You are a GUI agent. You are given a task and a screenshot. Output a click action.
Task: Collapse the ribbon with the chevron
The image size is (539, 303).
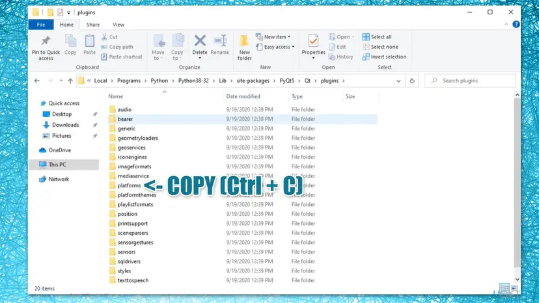click(506, 25)
